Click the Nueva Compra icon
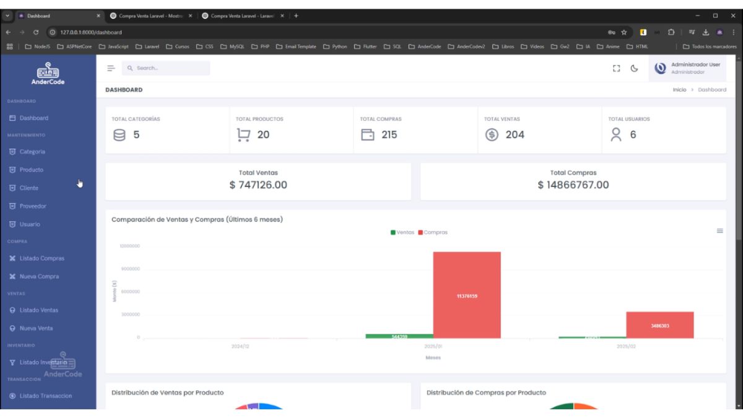 [x=12, y=277]
